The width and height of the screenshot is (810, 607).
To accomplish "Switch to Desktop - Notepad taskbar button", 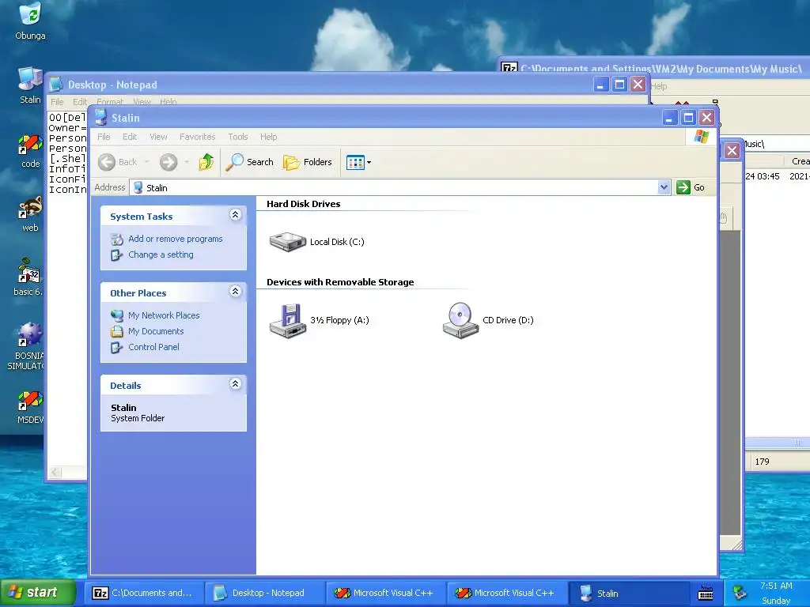I will point(265,593).
